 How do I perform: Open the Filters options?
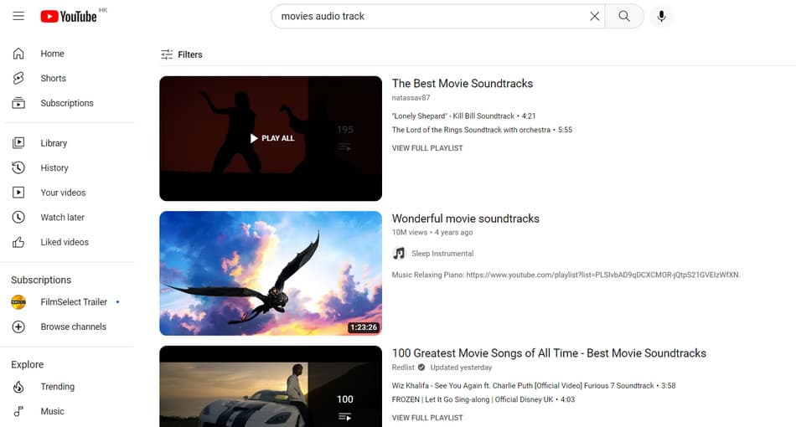click(182, 54)
